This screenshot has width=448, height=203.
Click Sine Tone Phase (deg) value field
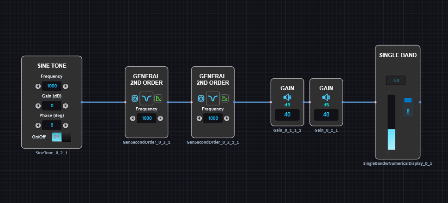pyautogui.click(x=52, y=125)
